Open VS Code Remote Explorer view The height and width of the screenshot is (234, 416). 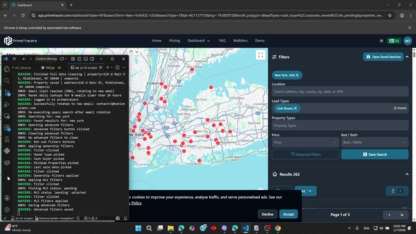pyautogui.click(x=7, y=116)
